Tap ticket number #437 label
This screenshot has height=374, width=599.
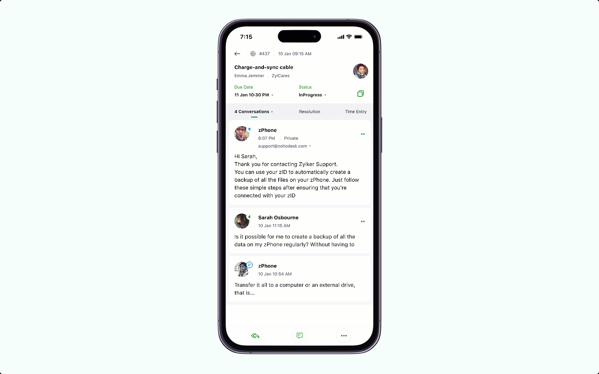click(x=264, y=53)
